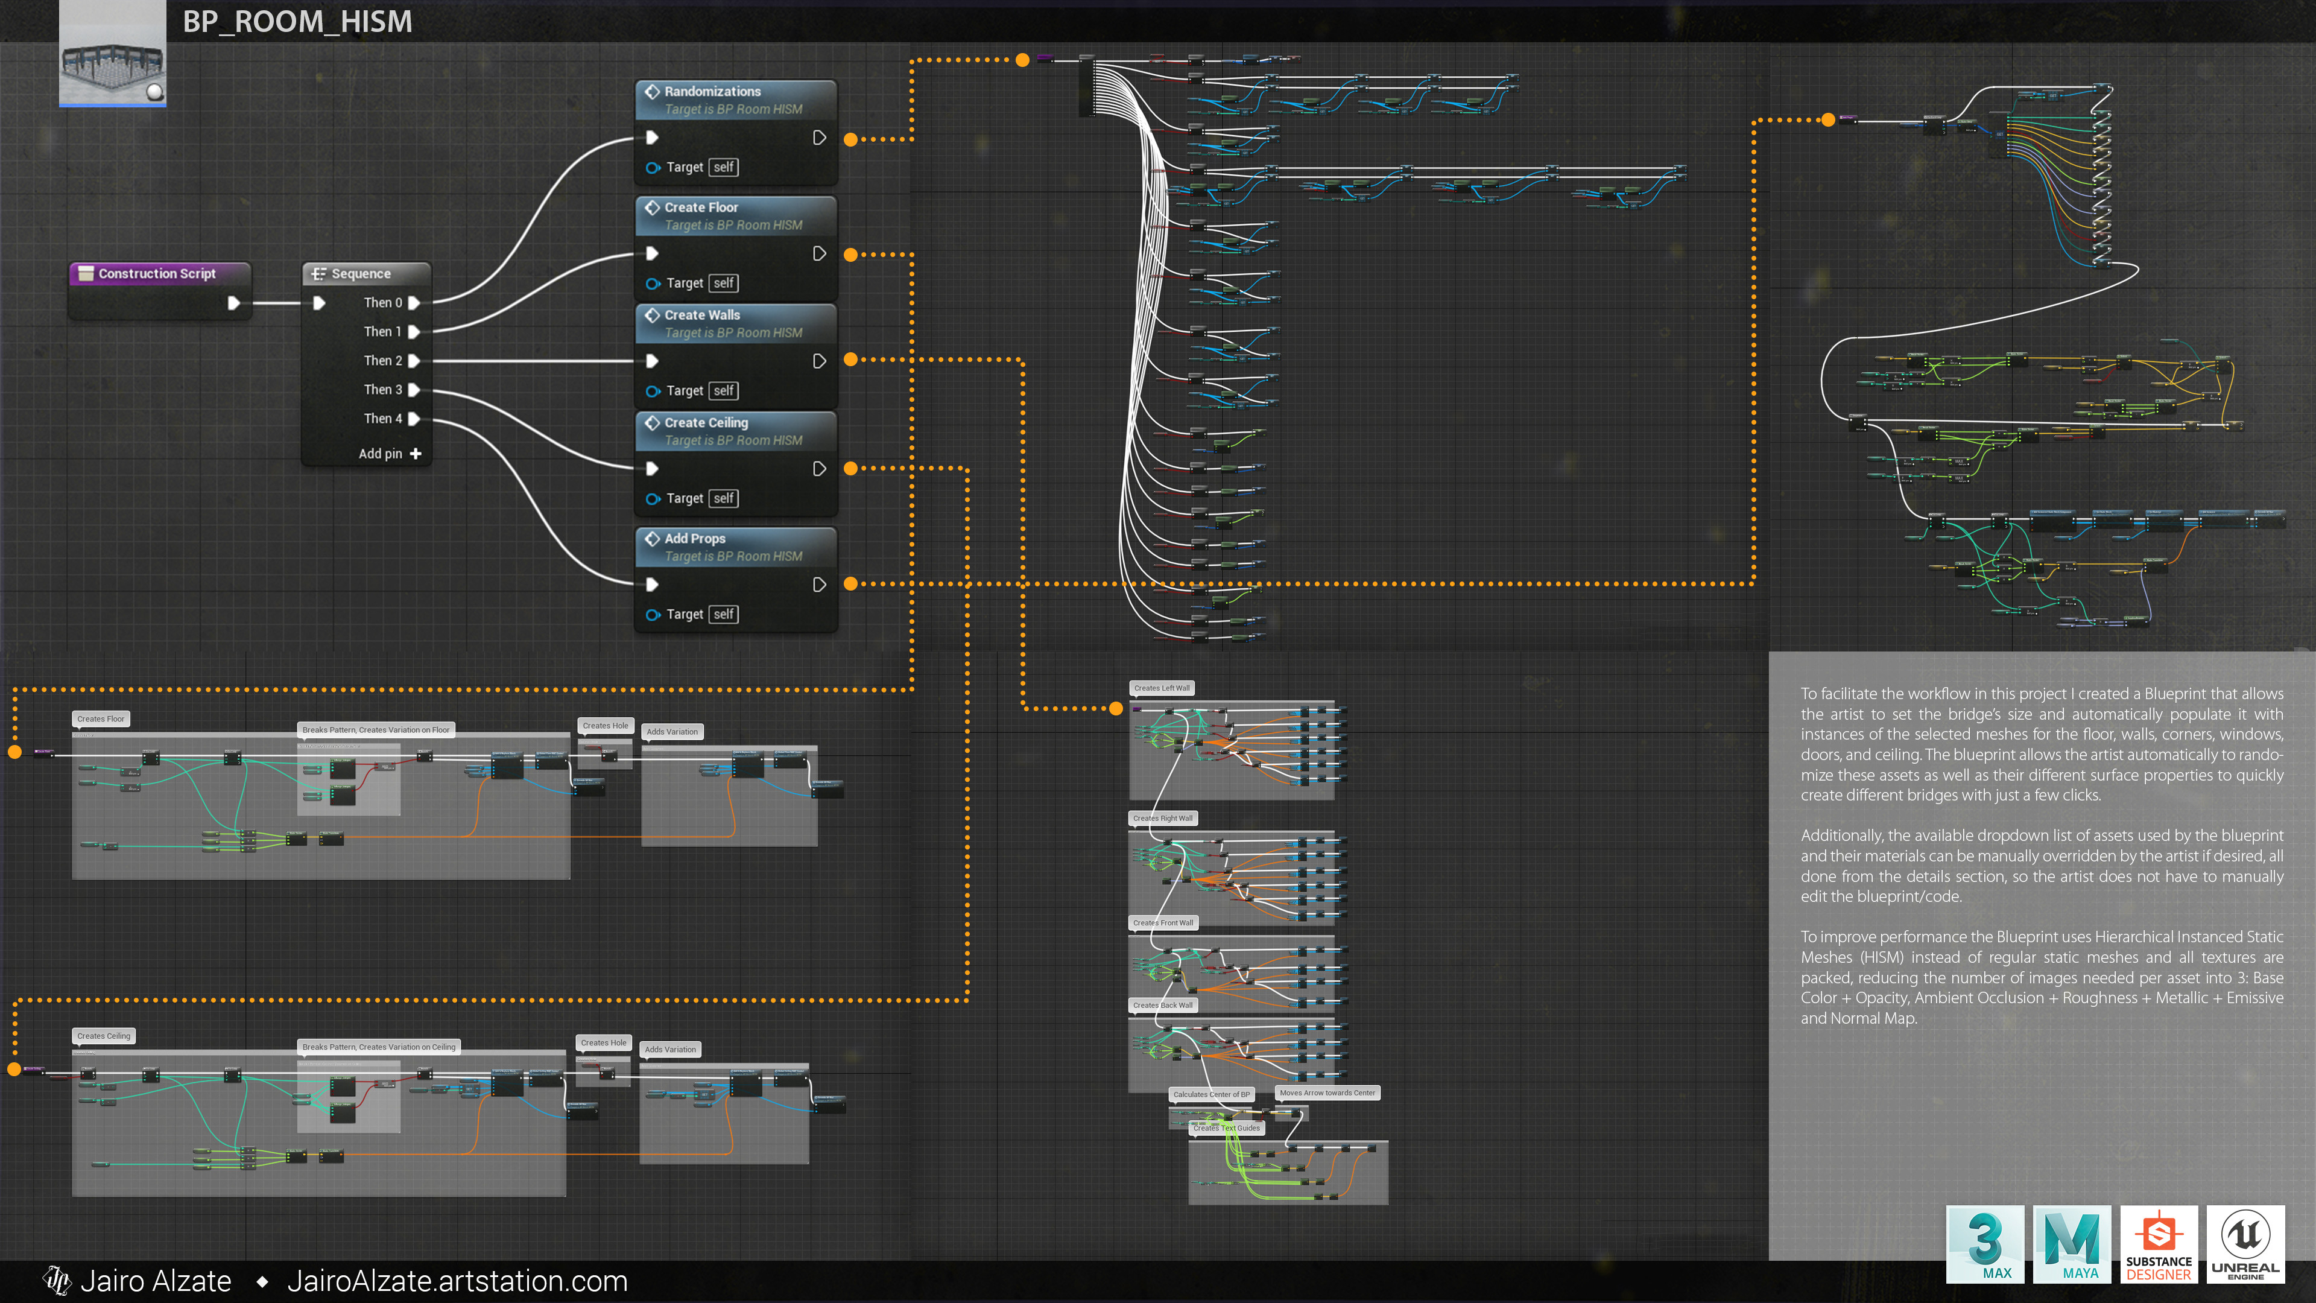The height and width of the screenshot is (1303, 2316).
Task: Click the Sequence node title
Action: 361,273
